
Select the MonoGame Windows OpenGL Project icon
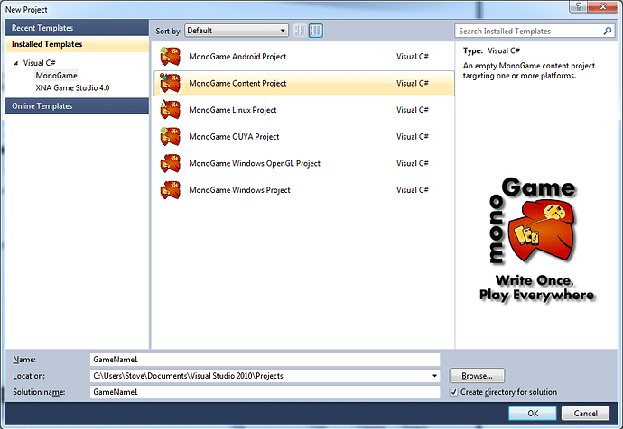tap(170, 163)
